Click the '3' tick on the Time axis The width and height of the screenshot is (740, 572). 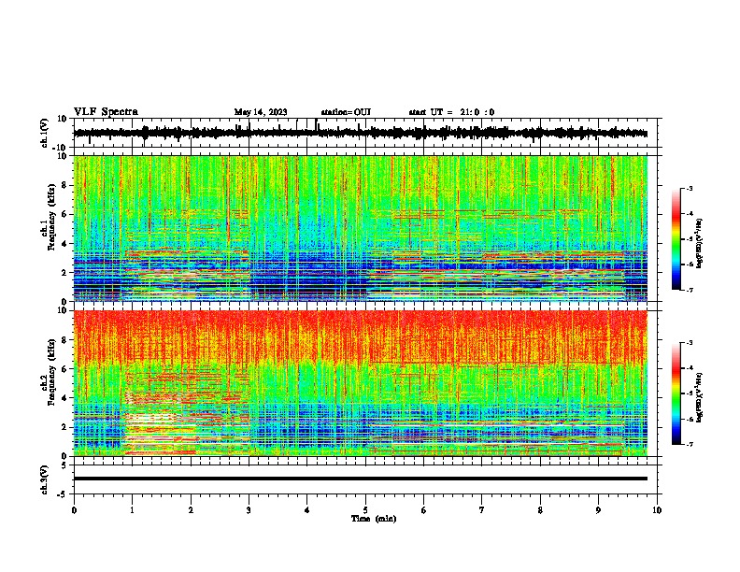coord(249,510)
